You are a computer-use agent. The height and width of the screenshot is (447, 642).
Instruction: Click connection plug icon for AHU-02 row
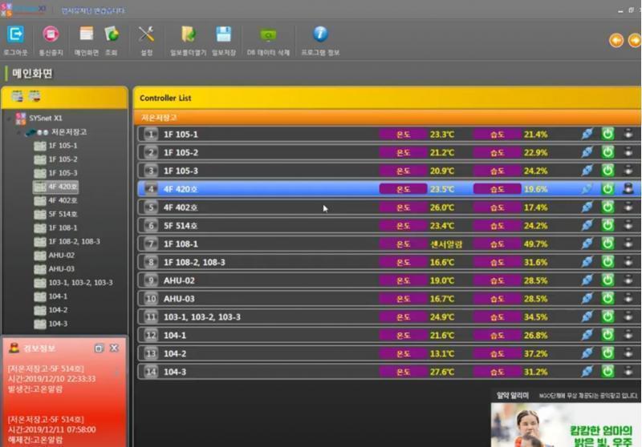pos(587,280)
